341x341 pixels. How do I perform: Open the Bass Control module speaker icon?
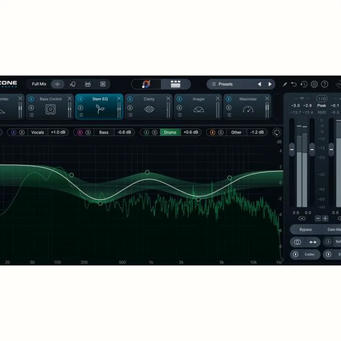pos(51,109)
